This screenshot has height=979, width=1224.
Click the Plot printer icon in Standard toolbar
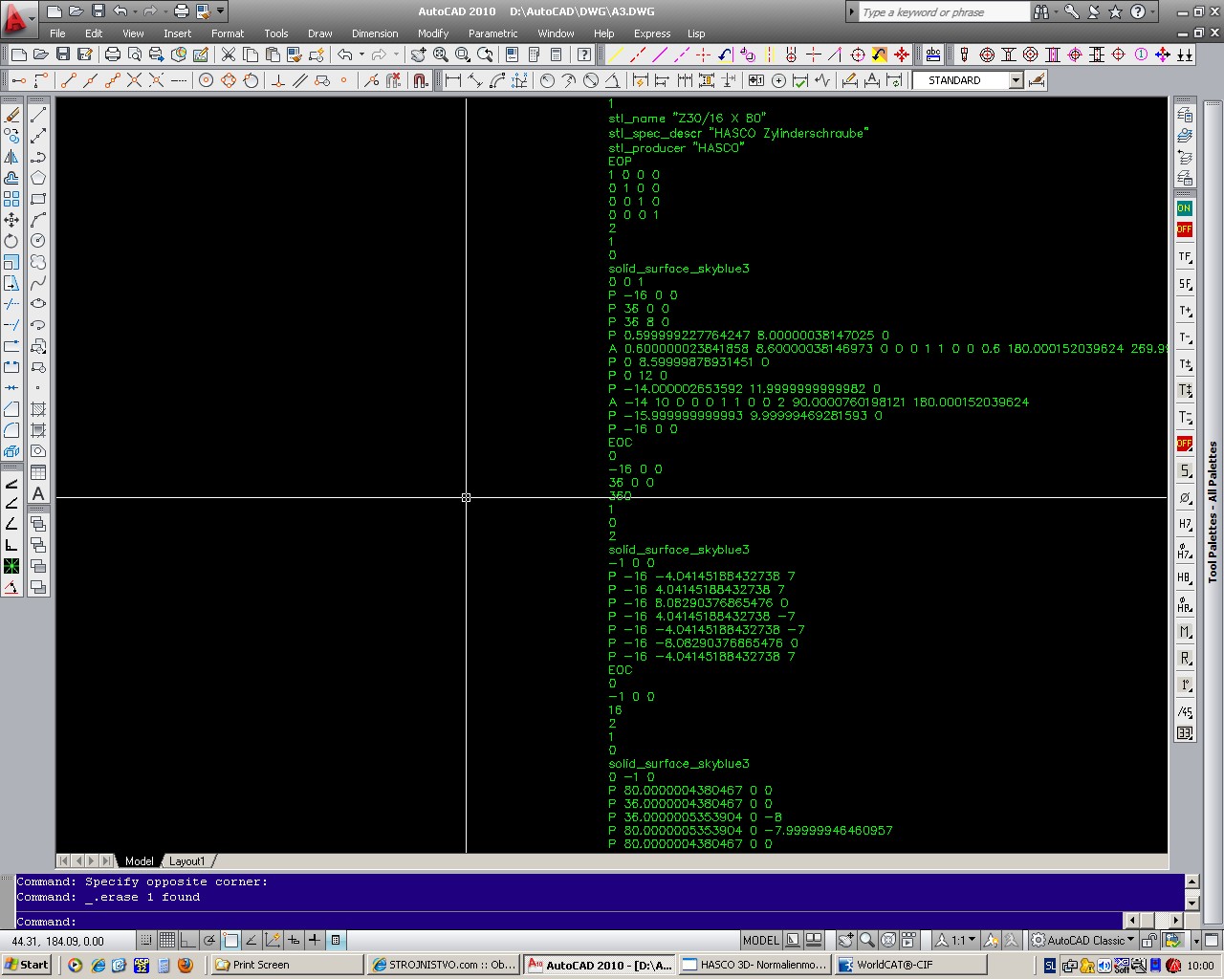[113, 55]
